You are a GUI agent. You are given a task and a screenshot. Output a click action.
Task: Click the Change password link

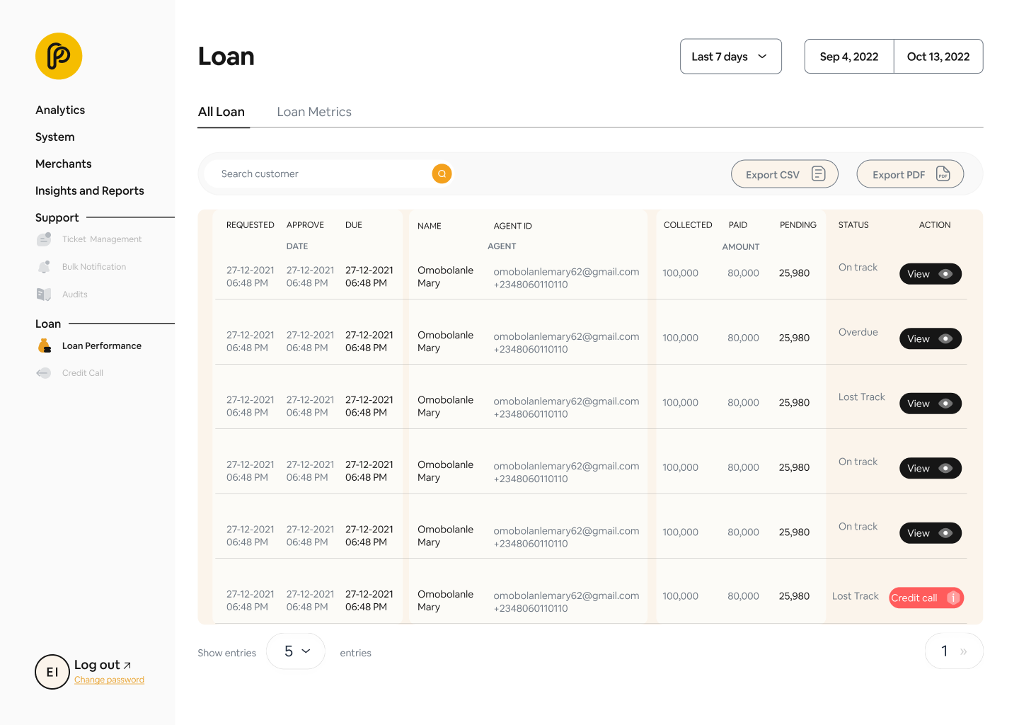pos(109,680)
